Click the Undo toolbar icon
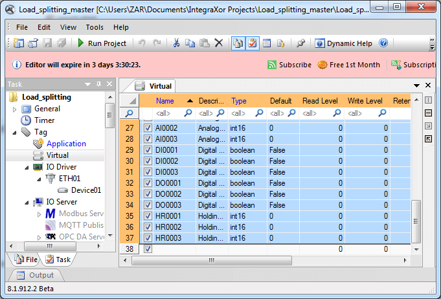Screen dimensions: 441x299 (142, 43)
